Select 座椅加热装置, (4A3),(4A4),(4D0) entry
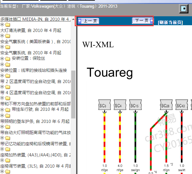The width and height of the screenshot is (192, 174). 35,155
